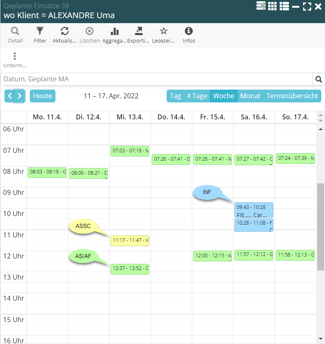Switch to list view icon in header
This screenshot has width=325, height=344.
[284, 6]
